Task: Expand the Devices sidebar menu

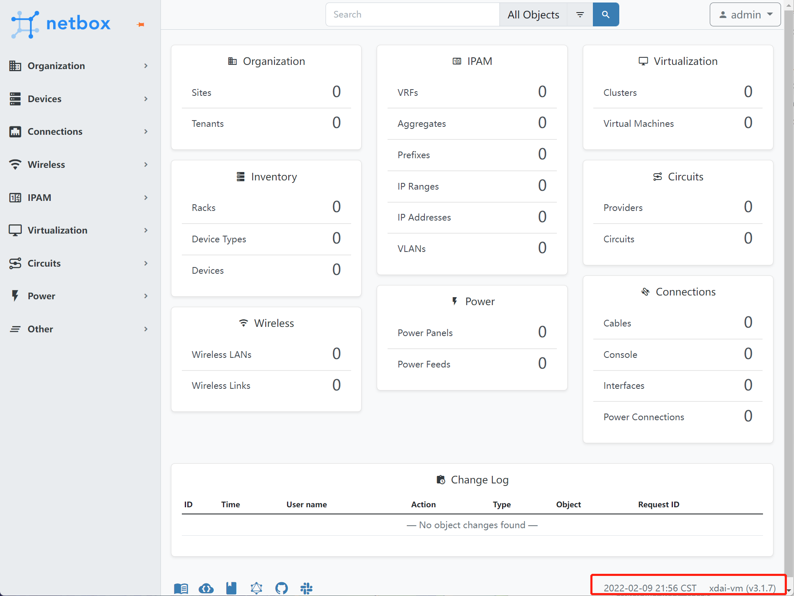Action: [x=79, y=99]
